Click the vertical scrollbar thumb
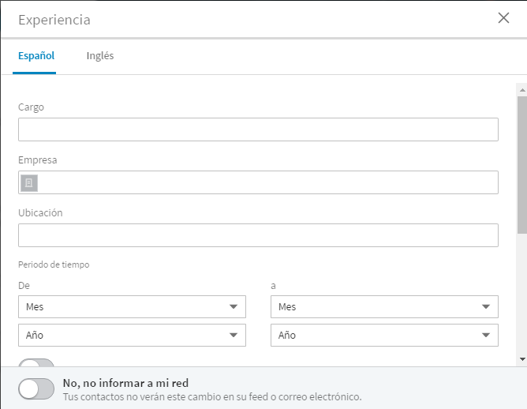Viewport: 527px width, 409px height. click(x=522, y=165)
